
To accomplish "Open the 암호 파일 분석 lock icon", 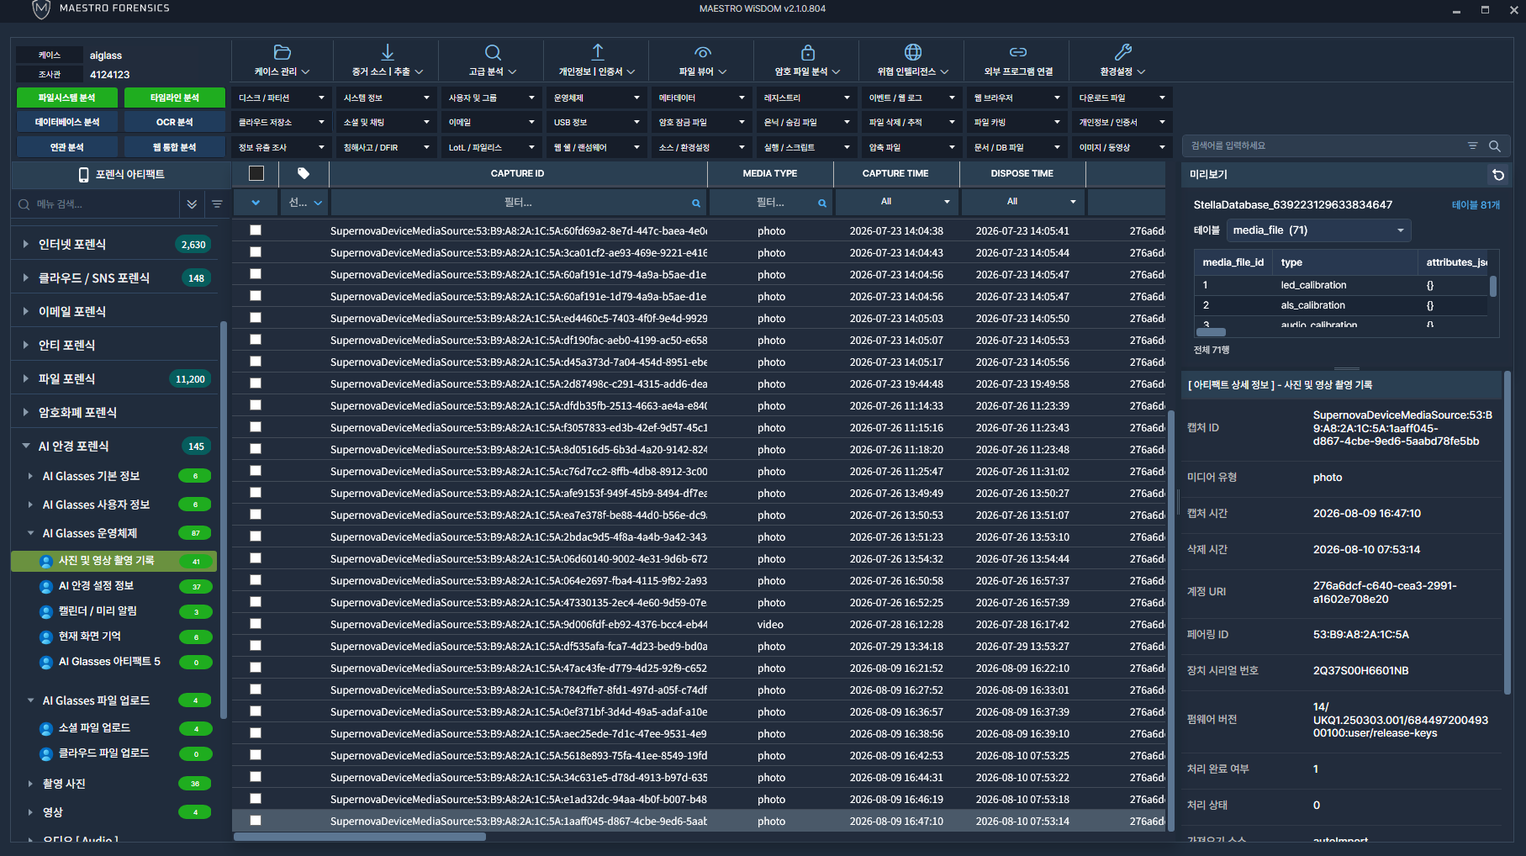I will (808, 52).
